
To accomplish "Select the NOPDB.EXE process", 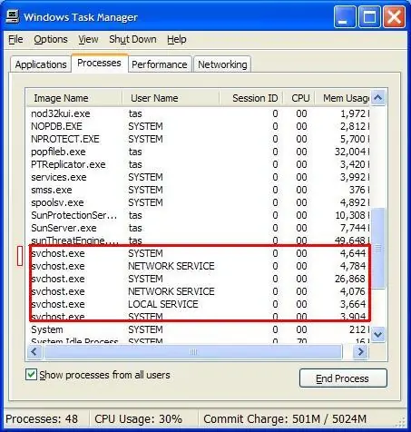I will pyautogui.click(x=198, y=126).
